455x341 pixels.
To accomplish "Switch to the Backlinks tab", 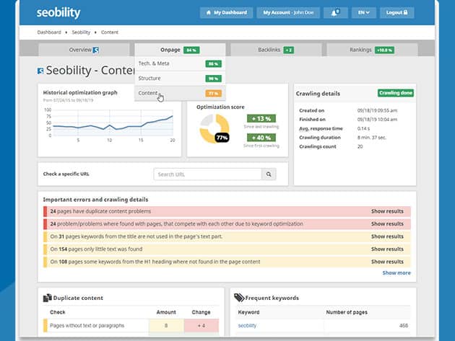I will tap(275, 50).
